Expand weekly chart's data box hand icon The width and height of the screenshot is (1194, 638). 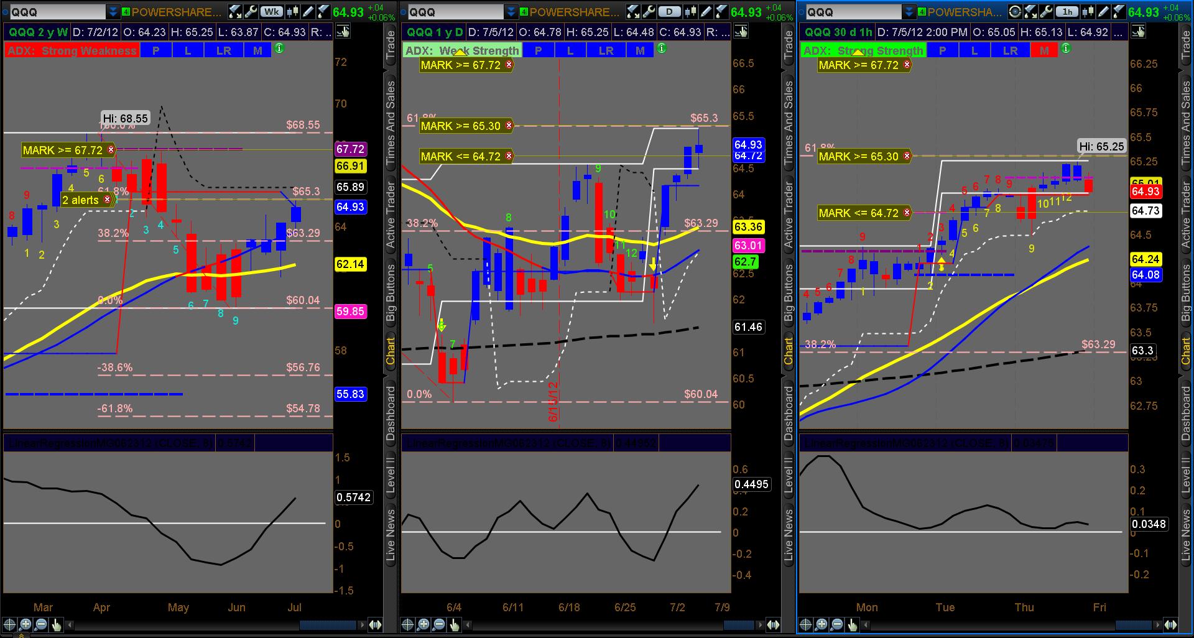(342, 32)
